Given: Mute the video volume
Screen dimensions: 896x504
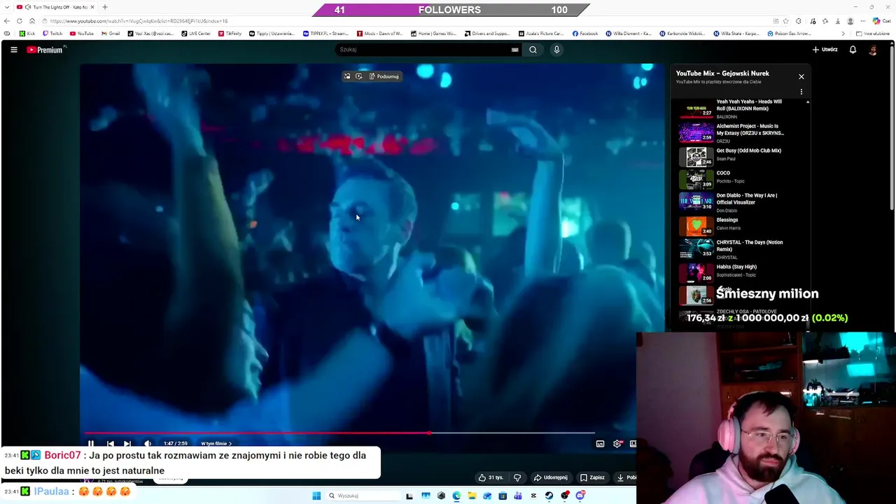Looking at the screenshot, I should [147, 444].
